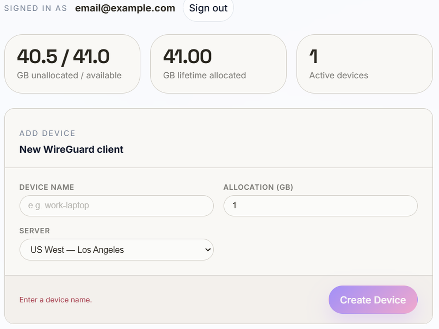
Task: Select the email@example.com account text
Action: tap(125, 8)
